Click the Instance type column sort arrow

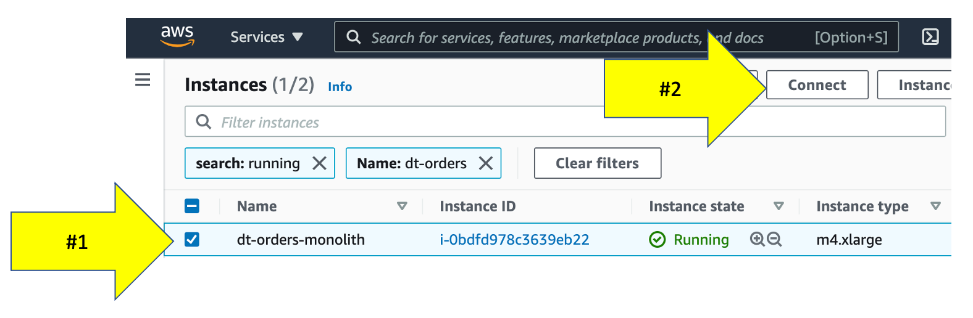point(935,206)
